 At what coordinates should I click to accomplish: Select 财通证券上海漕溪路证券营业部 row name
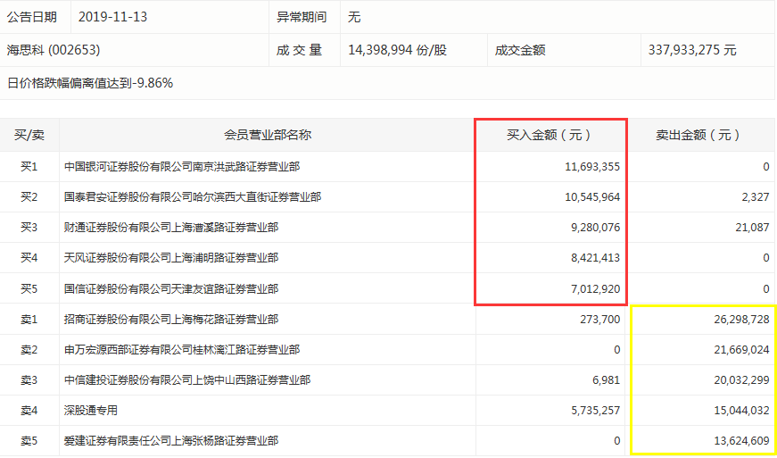pyautogui.click(x=171, y=228)
